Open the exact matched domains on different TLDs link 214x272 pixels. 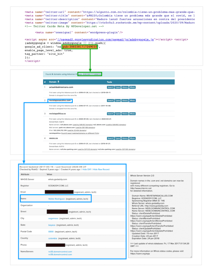[80, 133]
